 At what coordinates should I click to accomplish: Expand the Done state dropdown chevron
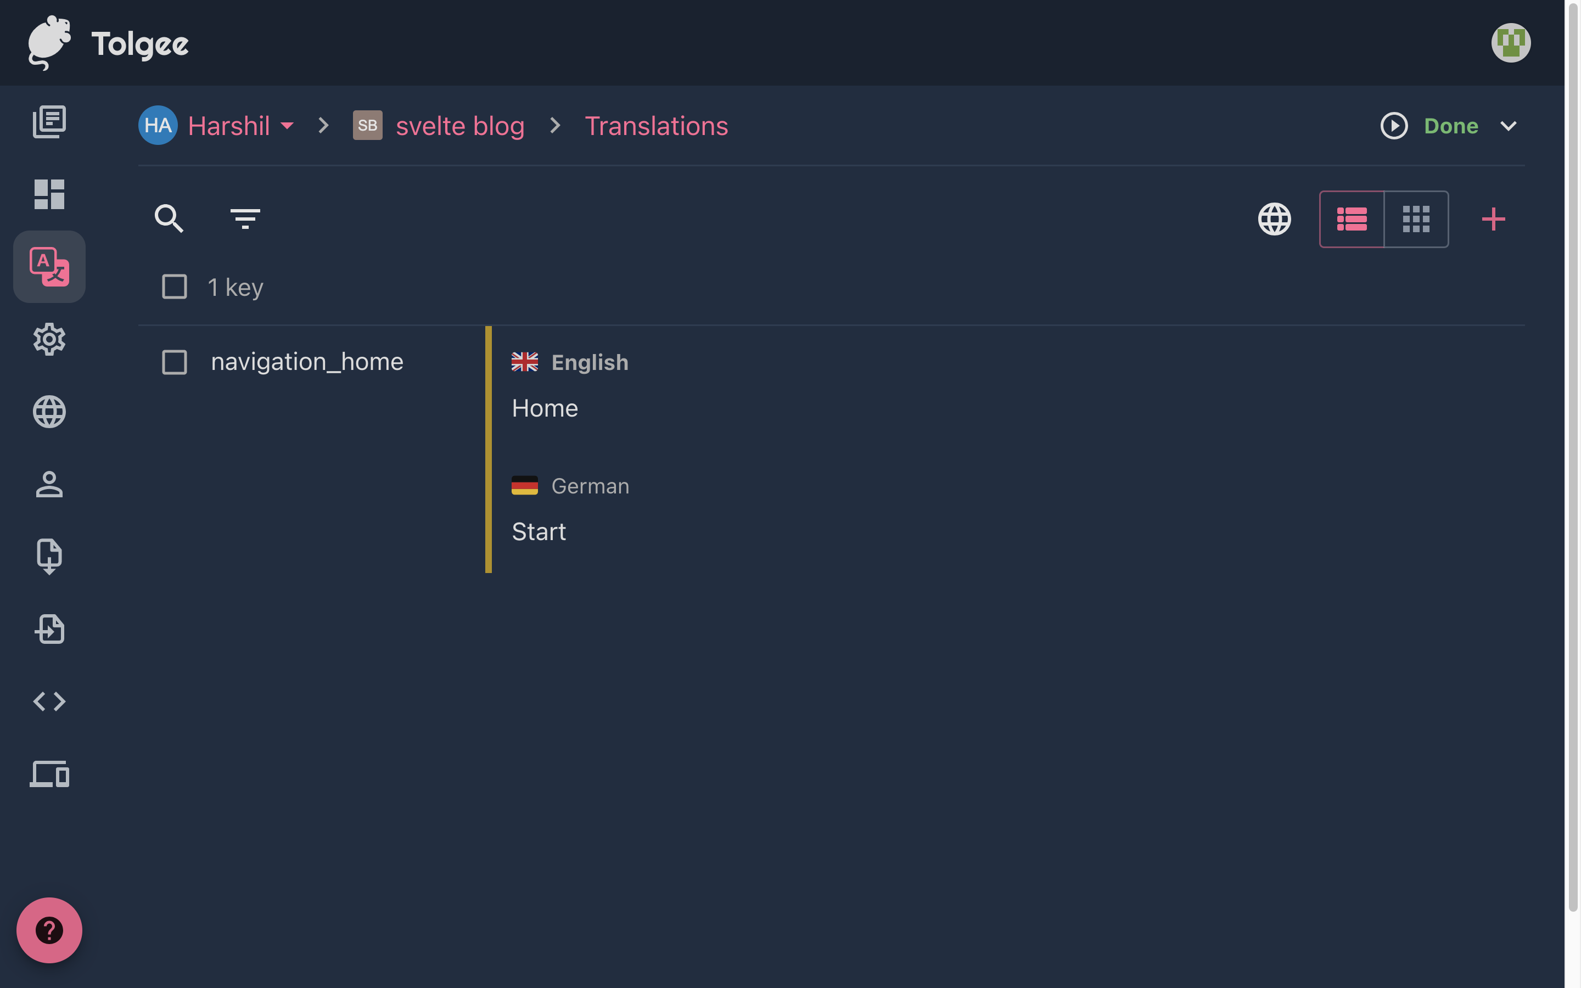[1508, 126]
